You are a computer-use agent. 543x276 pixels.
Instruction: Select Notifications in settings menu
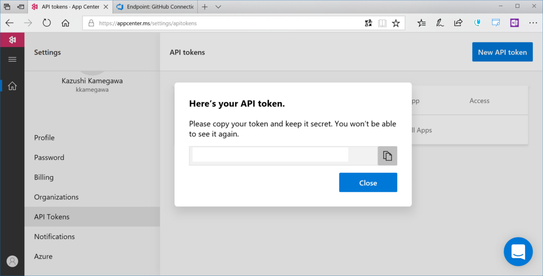pos(55,236)
